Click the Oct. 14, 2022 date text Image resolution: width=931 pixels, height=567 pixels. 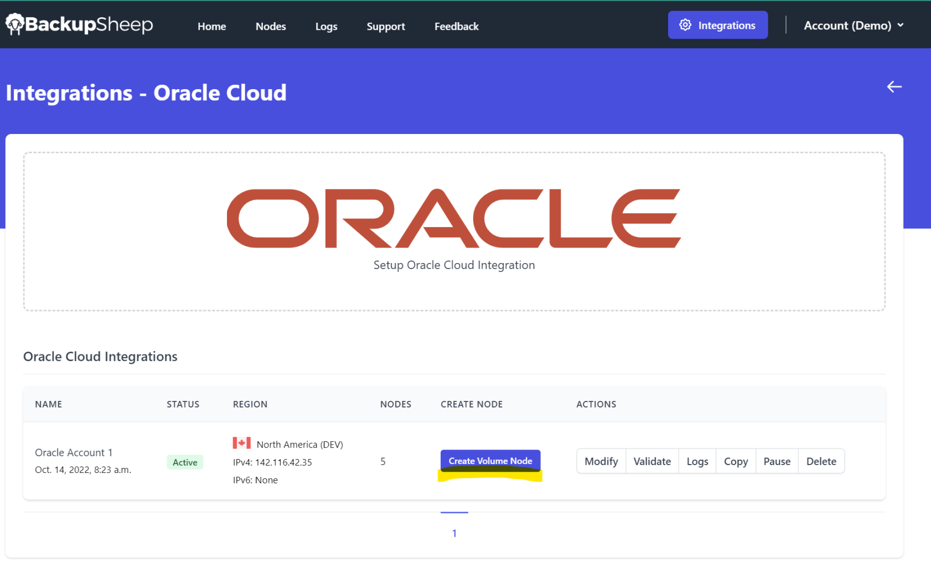[x=83, y=470]
